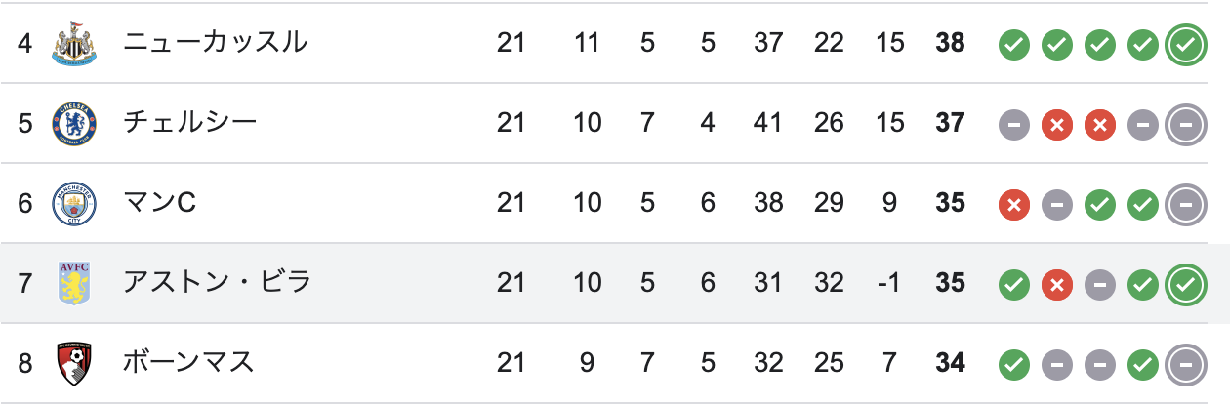This screenshot has height=406, width=1230.
Task: Click the Chelsea club crest
Action: coord(75,123)
